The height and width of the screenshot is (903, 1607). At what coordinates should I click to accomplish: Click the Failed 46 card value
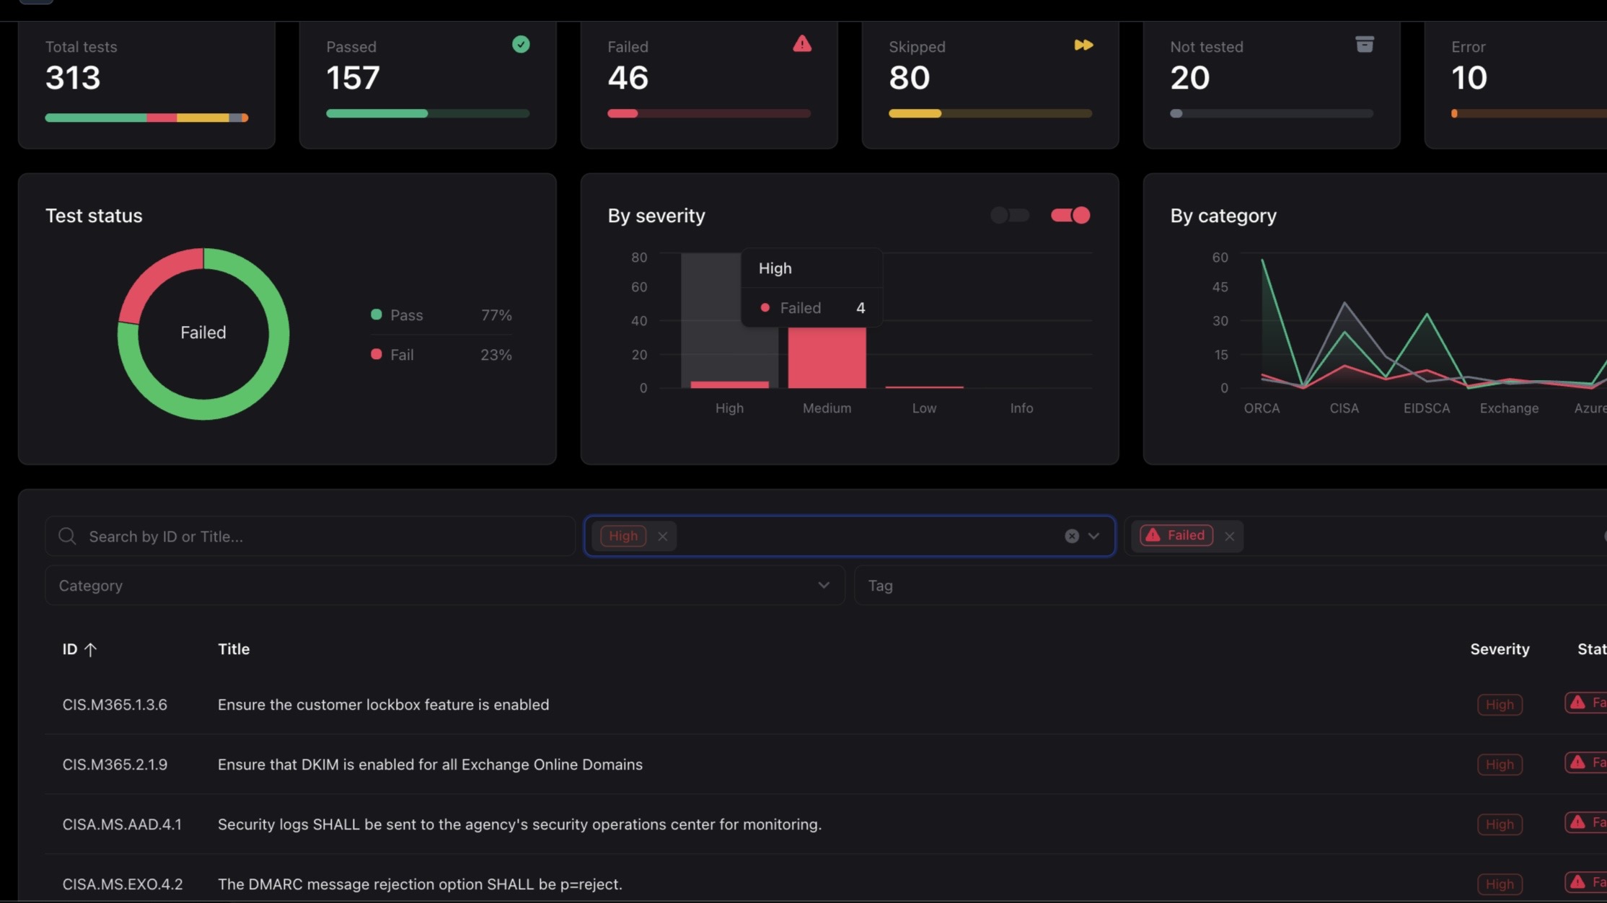[x=628, y=78]
